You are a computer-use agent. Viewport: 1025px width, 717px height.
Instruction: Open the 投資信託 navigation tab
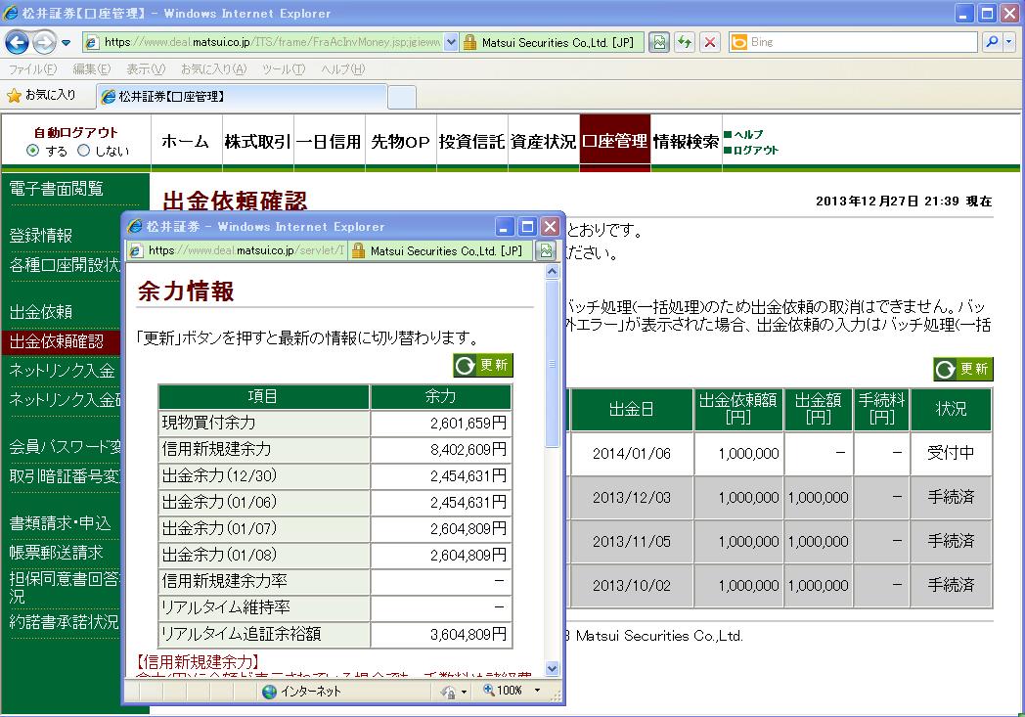[x=471, y=142]
